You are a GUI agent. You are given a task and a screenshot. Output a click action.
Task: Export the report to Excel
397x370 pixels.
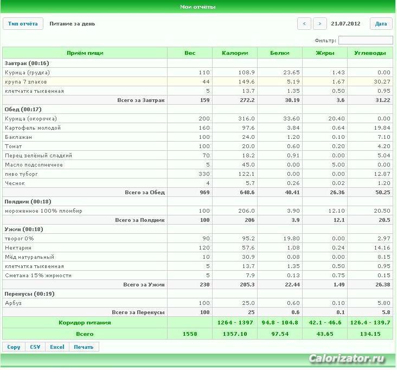[57, 347]
